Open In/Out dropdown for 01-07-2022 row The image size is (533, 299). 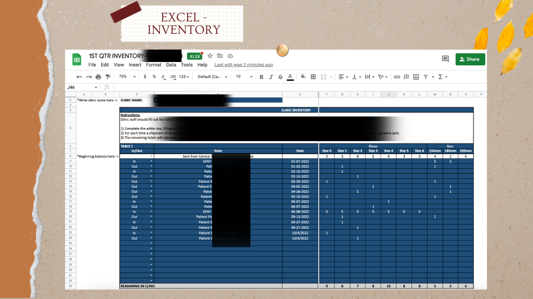pyautogui.click(x=151, y=161)
